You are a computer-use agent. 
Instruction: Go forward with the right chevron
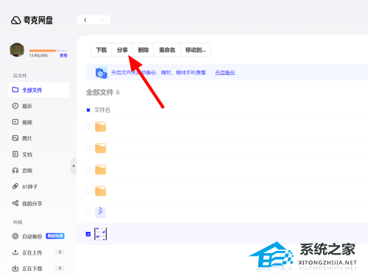[102, 20]
